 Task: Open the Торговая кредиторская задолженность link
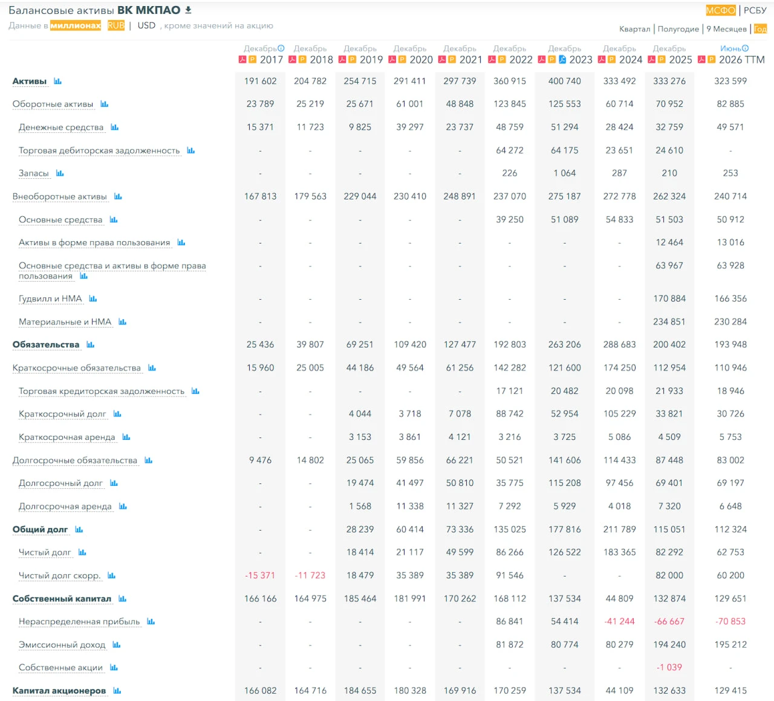[102, 391]
